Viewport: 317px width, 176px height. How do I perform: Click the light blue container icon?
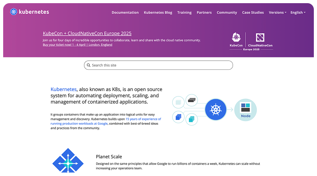pos(178,102)
